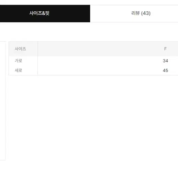Click the 리뷰 word in the white tab
This screenshot has height=178, width=178.
(x=136, y=13)
